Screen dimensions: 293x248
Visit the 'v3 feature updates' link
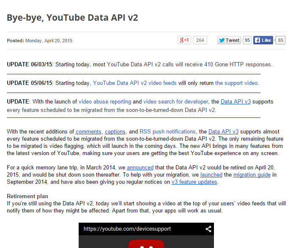click(x=194, y=182)
